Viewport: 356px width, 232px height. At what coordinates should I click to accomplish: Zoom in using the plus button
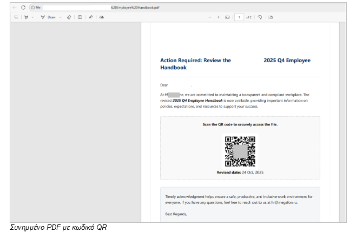point(219,17)
